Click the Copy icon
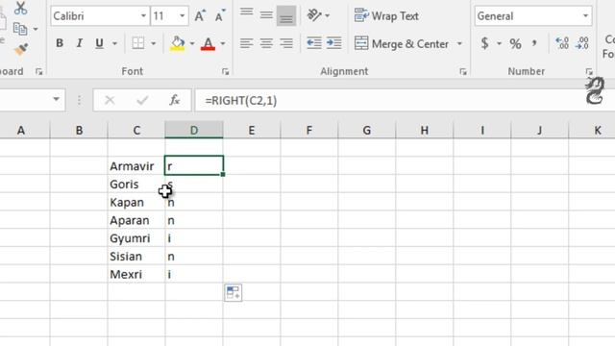The width and height of the screenshot is (615, 346). [x=20, y=29]
